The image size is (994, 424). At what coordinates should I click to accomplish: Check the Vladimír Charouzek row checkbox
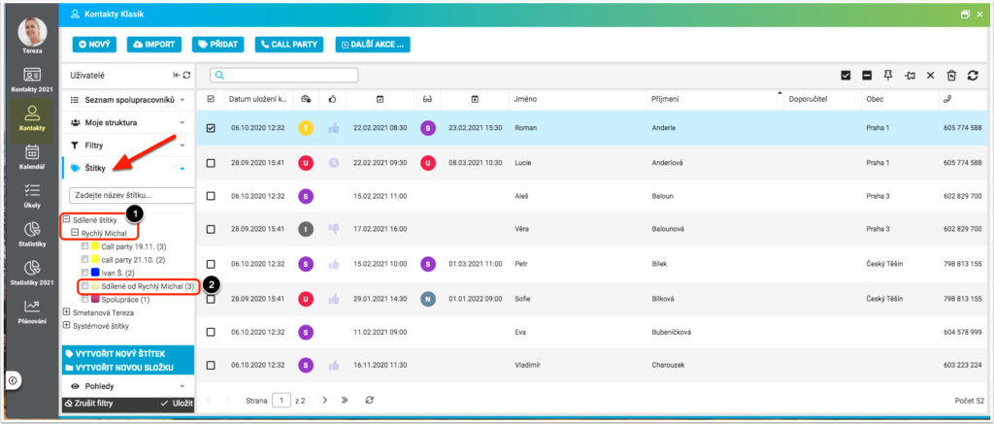point(211,365)
